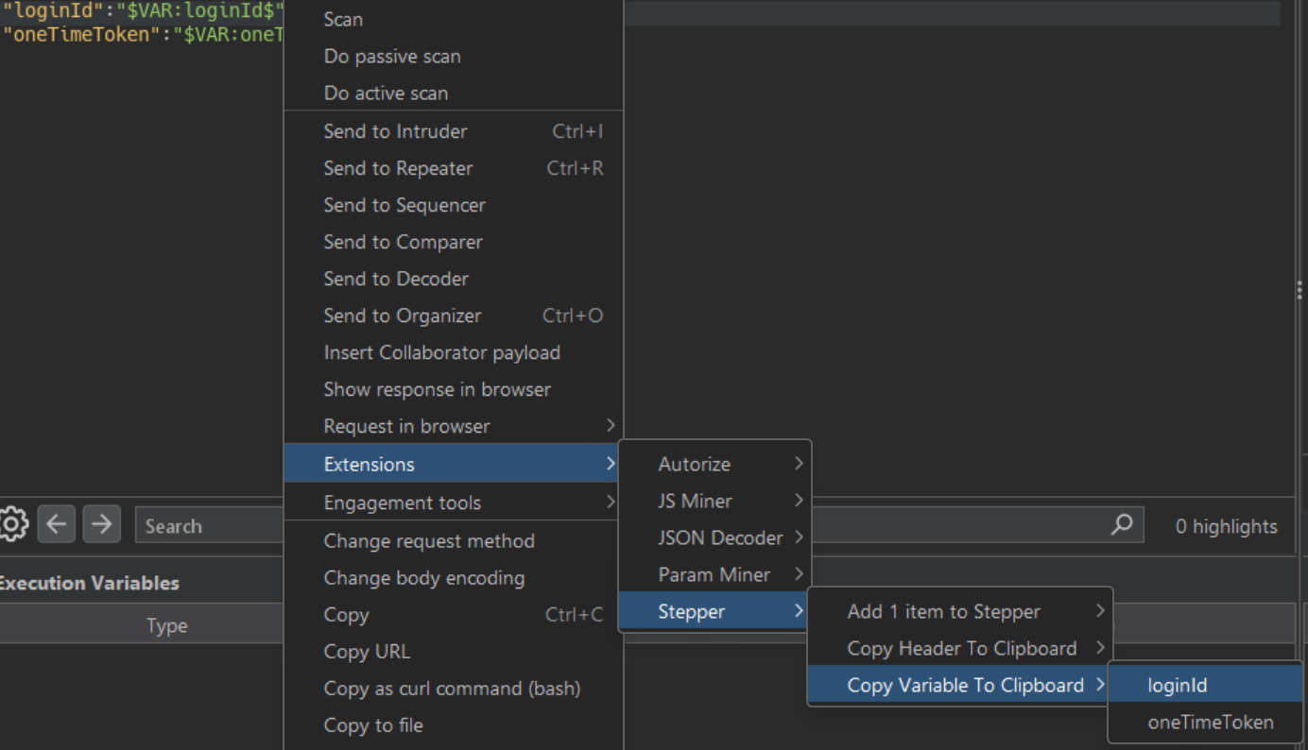Click the vertical panel divider handle dots

coord(1299,290)
